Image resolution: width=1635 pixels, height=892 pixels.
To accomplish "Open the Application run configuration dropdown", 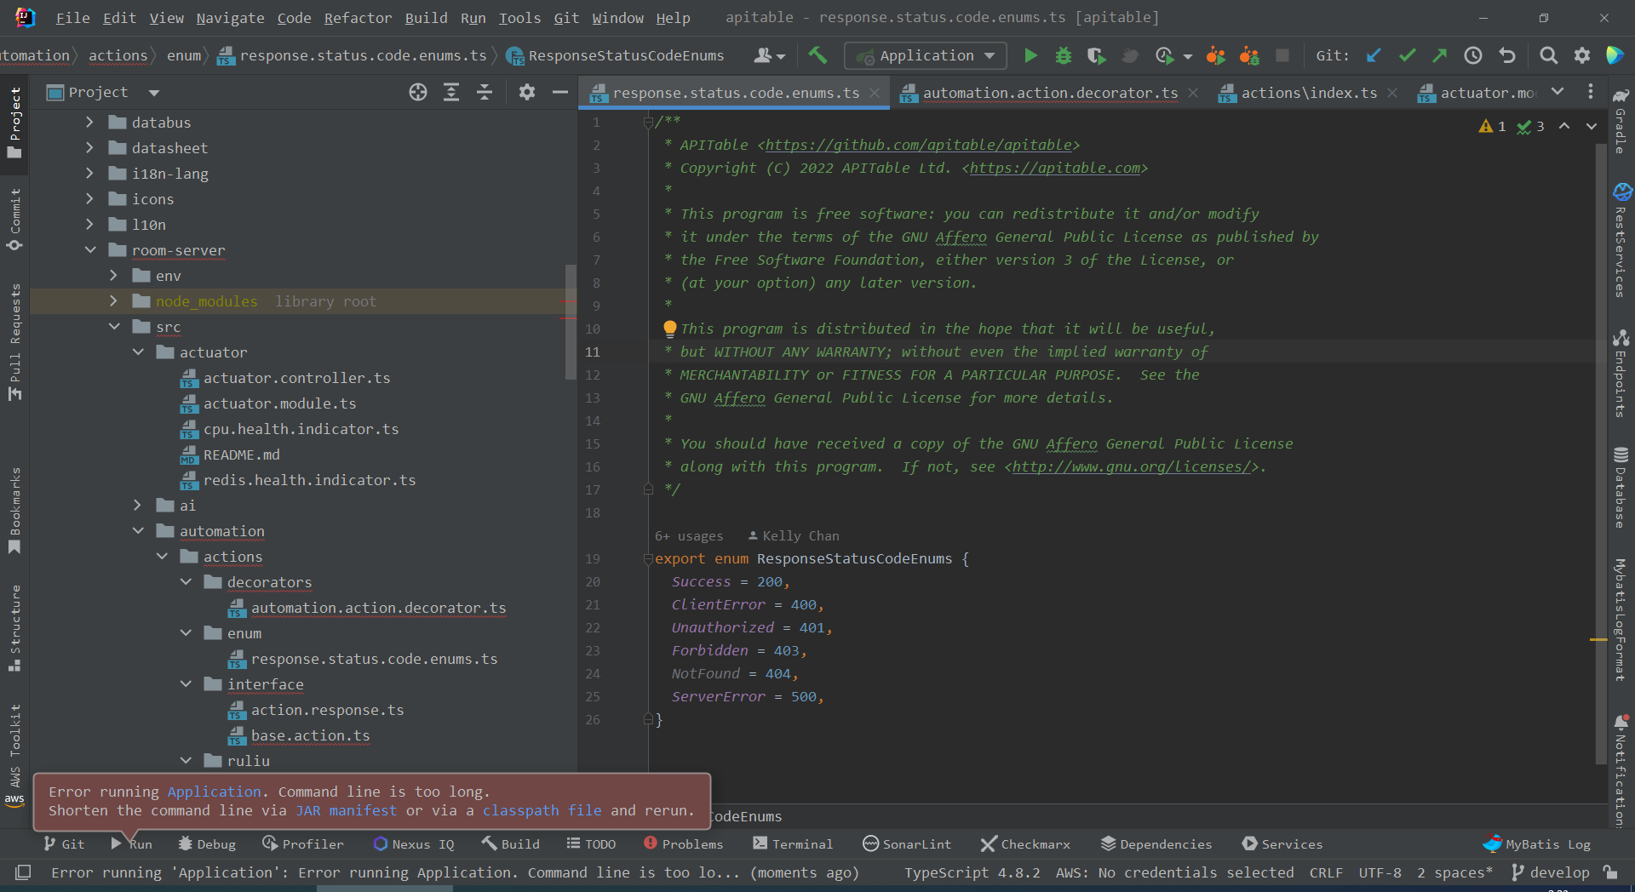I will [926, 56].
